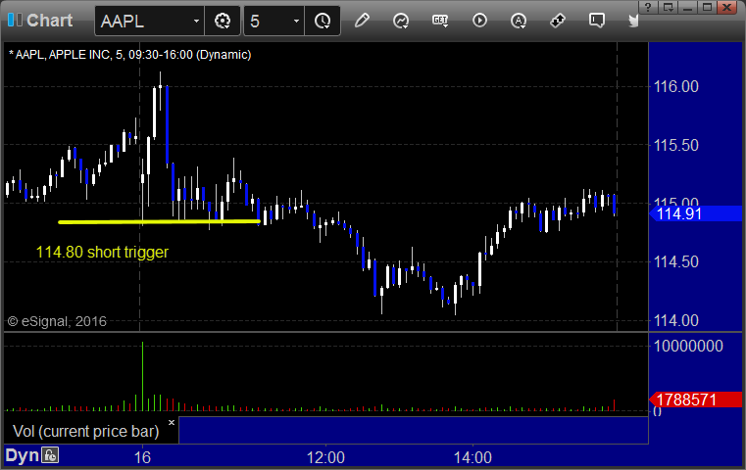Click the 'Vol (current price bar)' label
Image resolution: width=746 pixels, height=470 pixels.
(85, 431)
